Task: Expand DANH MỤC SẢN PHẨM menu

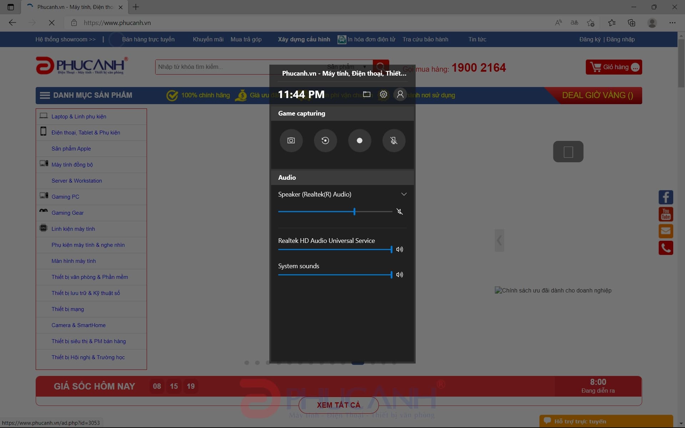Action: [x=86, y=95]
